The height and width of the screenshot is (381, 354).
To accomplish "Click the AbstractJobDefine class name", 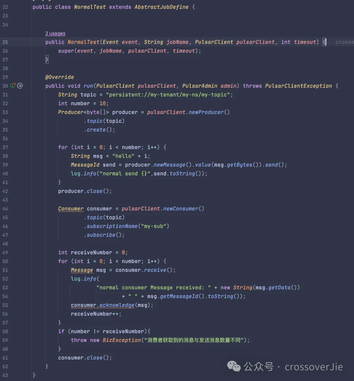I will pyautogui.click(x=161, y=7).
